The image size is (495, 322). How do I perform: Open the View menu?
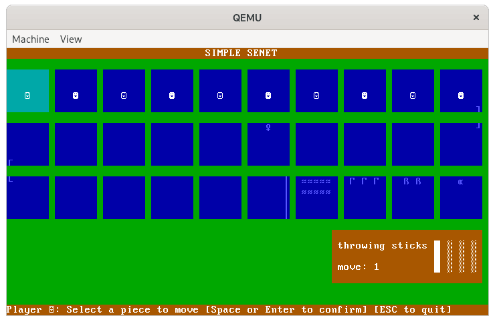pyautogui.click(x=71, y=39)
